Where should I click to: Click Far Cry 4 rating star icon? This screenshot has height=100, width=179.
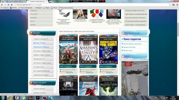(63, 62)
